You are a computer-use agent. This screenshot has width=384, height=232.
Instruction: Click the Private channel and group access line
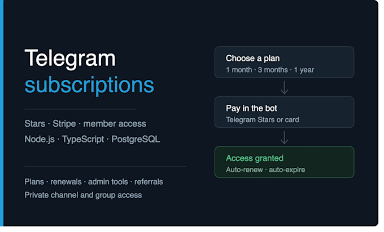(x=83, y=195)
